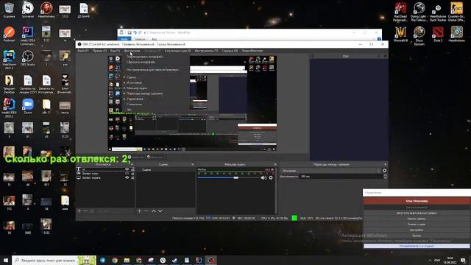Open StreamElements Live Support link

point(417,246)
